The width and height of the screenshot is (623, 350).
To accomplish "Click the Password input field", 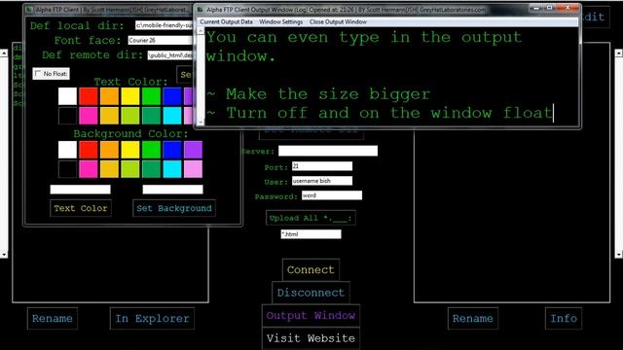I will click(x=332, y=195).
